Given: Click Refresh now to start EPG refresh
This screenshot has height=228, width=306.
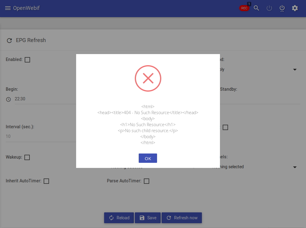Looking at the screenshot, I should (182, 218).
